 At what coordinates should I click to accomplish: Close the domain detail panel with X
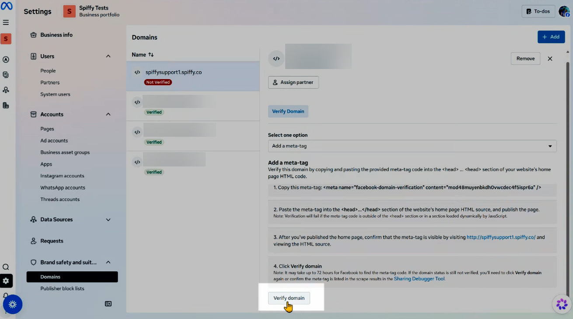(550, 59)
